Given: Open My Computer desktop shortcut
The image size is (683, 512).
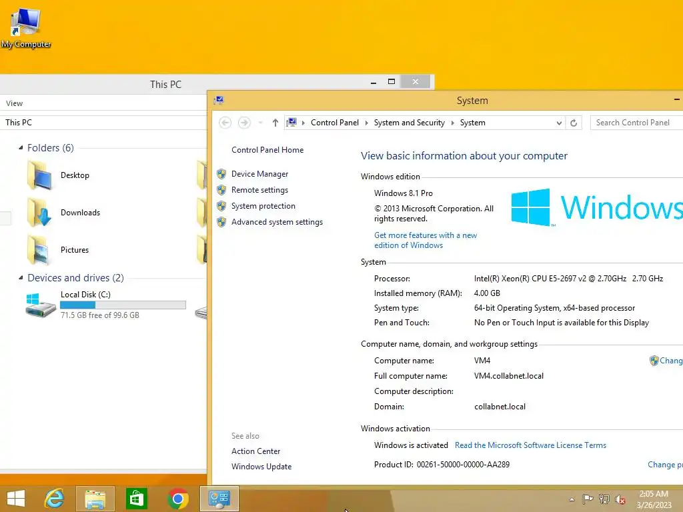Looking at the screenshot, I should pos(25,28).
